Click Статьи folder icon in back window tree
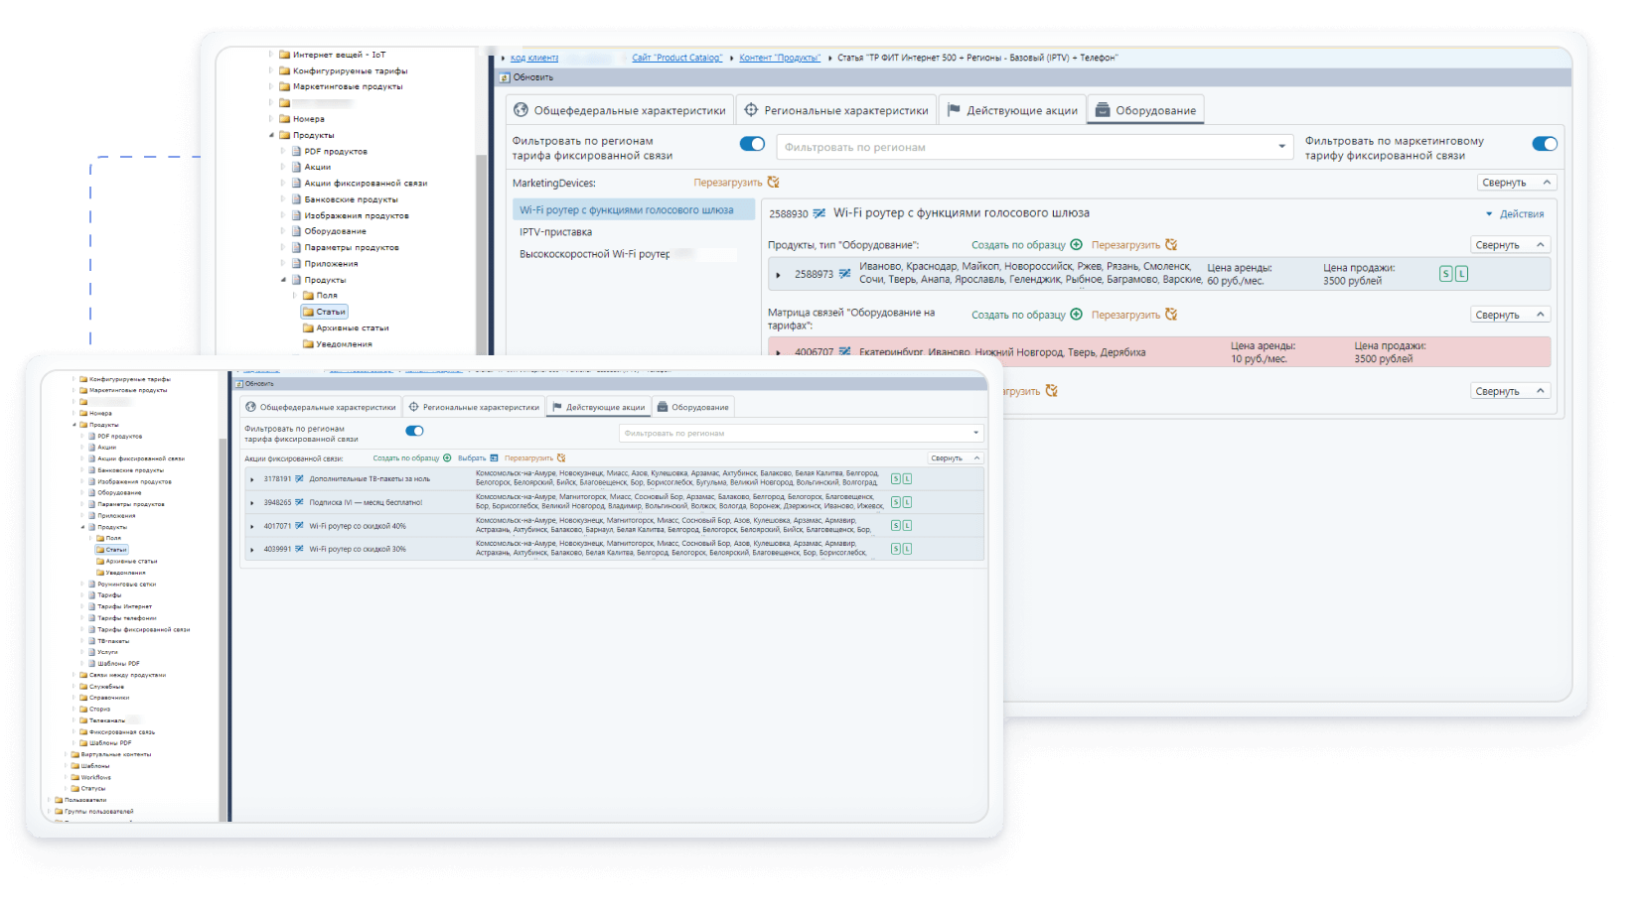Viewport: 1639px width, 913px height. [x=308, y=312]
